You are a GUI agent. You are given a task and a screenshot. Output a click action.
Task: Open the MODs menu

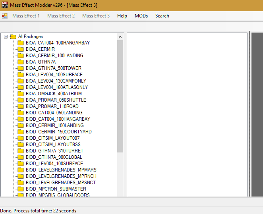pos(141,16)
